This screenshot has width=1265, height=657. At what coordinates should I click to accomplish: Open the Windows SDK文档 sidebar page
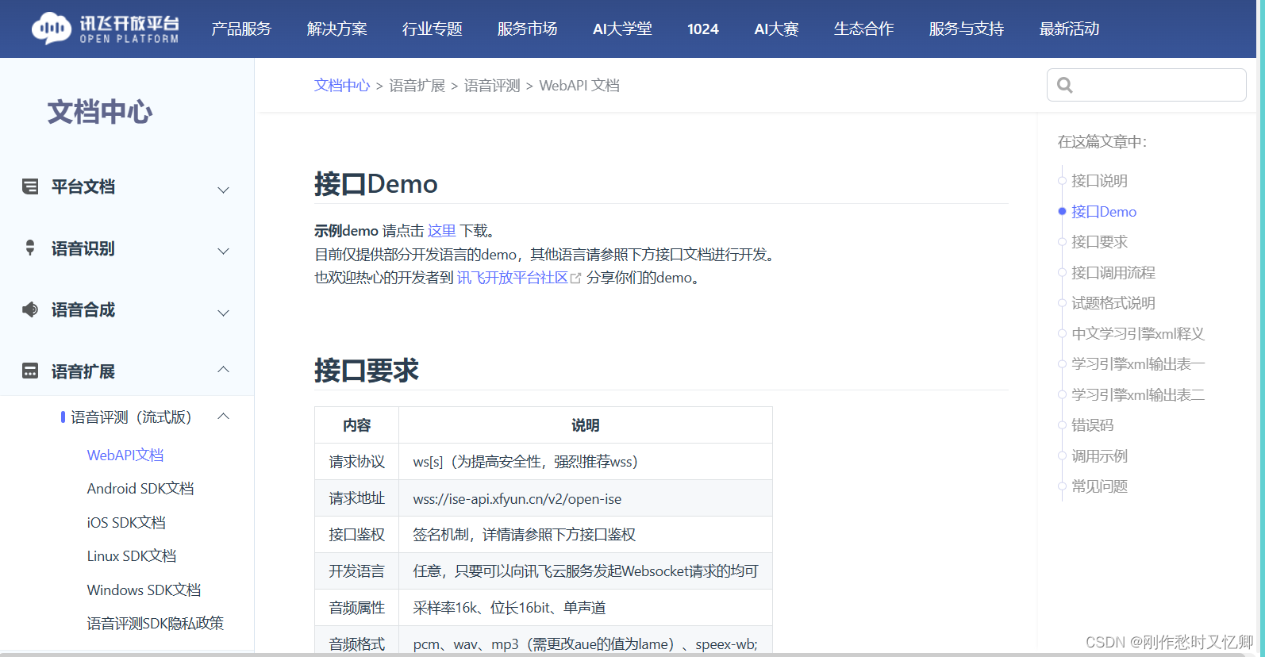(144, 590)
